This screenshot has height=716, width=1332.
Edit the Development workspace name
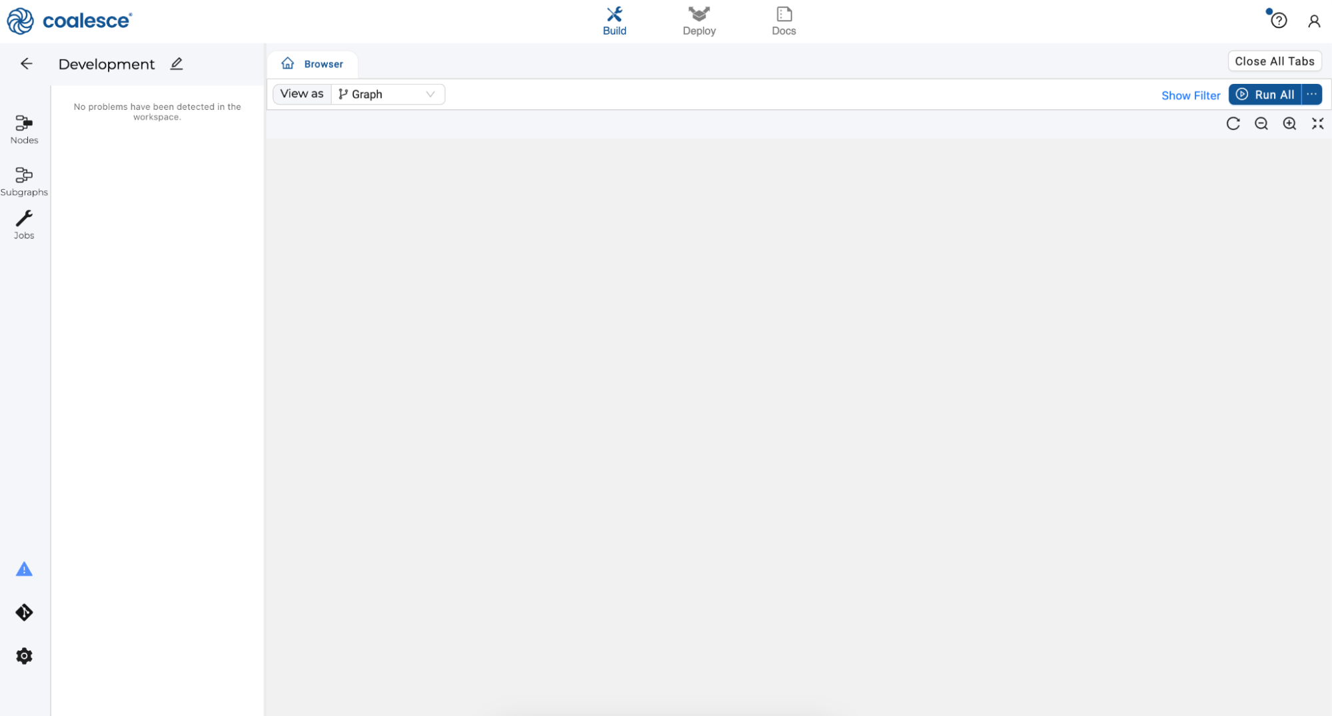click(177, 64)
